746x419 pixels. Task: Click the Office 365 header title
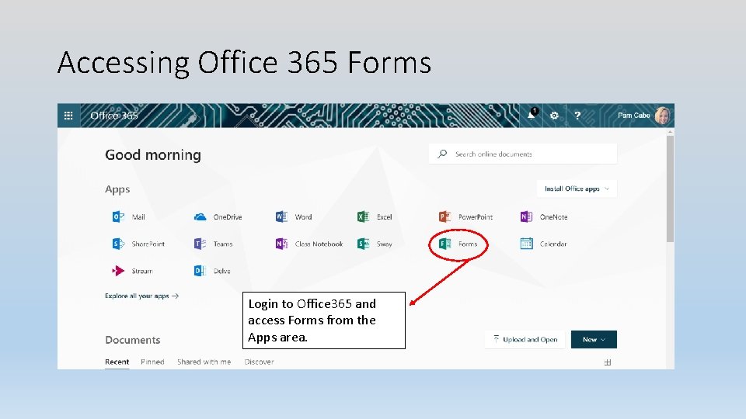(114, 116)
